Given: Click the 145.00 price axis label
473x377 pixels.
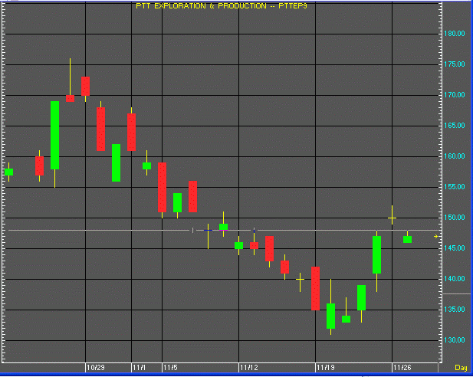Looking at the screenshot, I should pos(455,248).
